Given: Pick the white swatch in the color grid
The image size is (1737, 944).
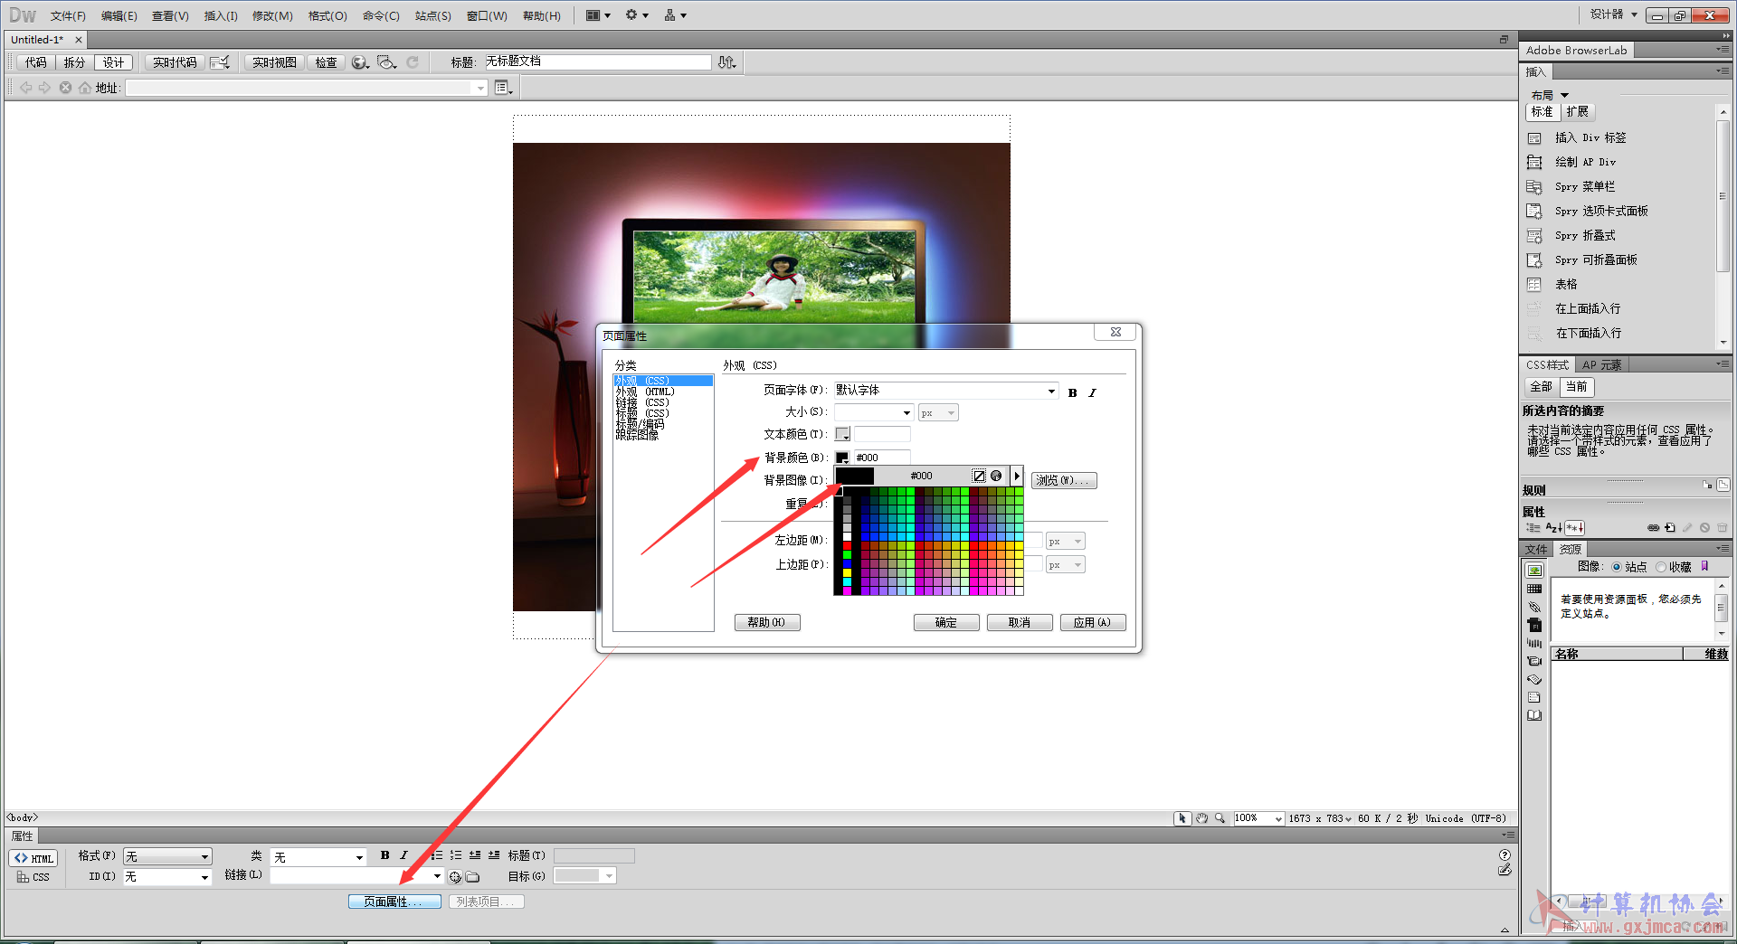Looking at the screenshot, I should tap(847, 536).
